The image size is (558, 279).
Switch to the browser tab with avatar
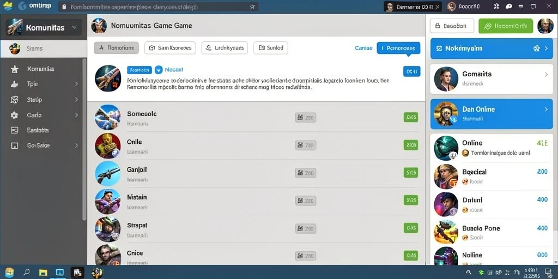pos(413,7)
